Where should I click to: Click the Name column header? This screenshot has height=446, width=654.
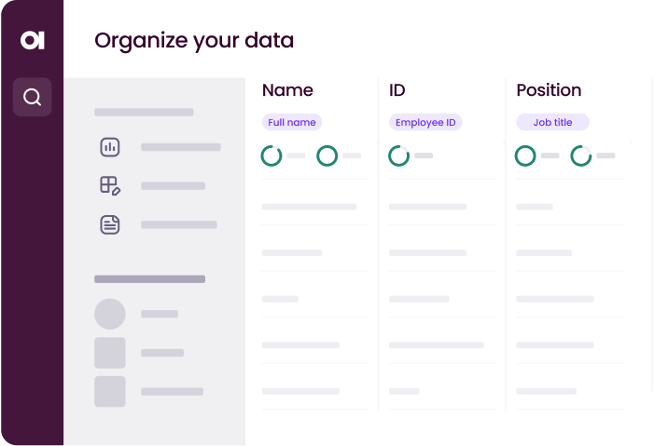287,90
